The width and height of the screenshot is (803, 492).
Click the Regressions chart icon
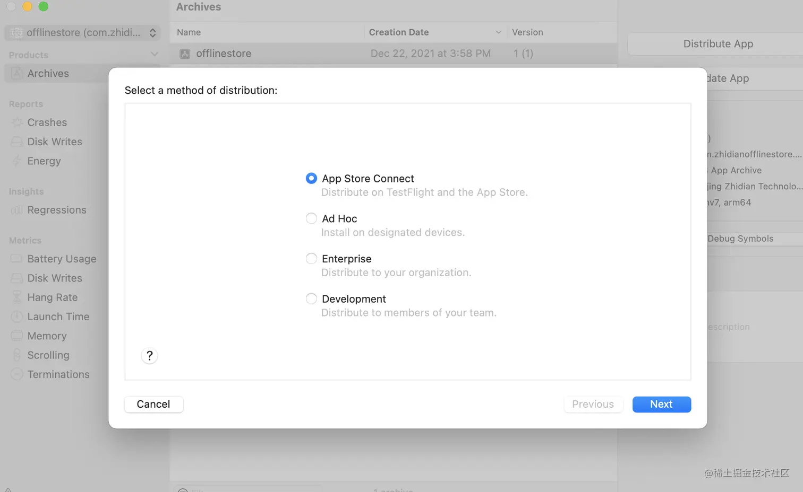17,210
